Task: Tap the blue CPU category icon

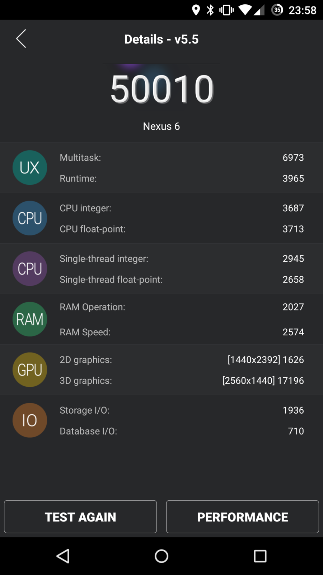Action: point(30,218)
